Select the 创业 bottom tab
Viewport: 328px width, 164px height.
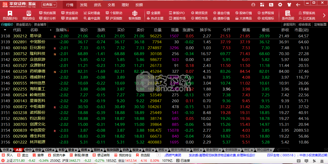[38, 150]
